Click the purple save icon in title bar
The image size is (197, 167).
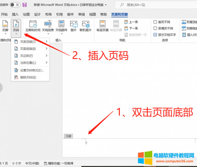pyautogui.click(x=25, y=5)
